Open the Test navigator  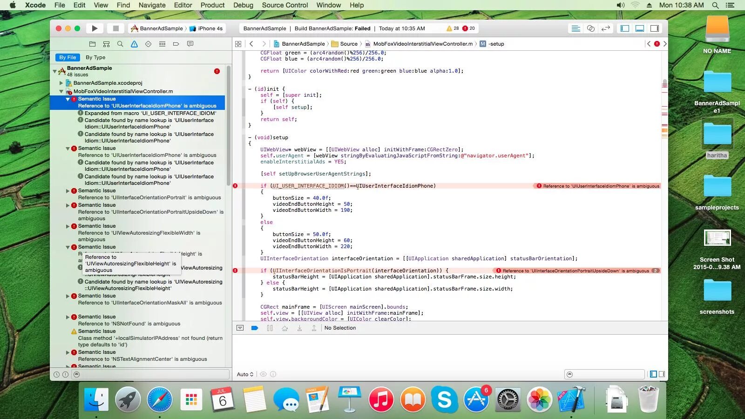coord(148,44)
